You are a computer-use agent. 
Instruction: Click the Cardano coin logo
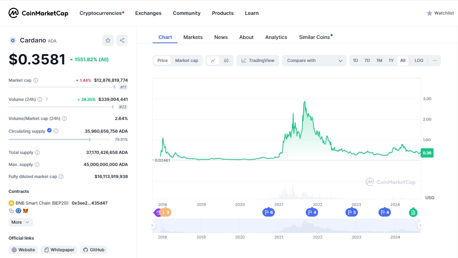coord(13,40)
